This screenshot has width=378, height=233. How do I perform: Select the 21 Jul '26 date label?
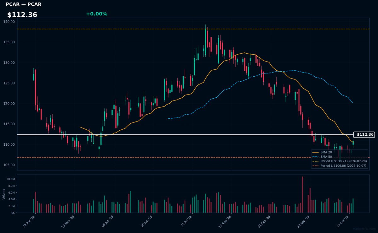point(186,221)
